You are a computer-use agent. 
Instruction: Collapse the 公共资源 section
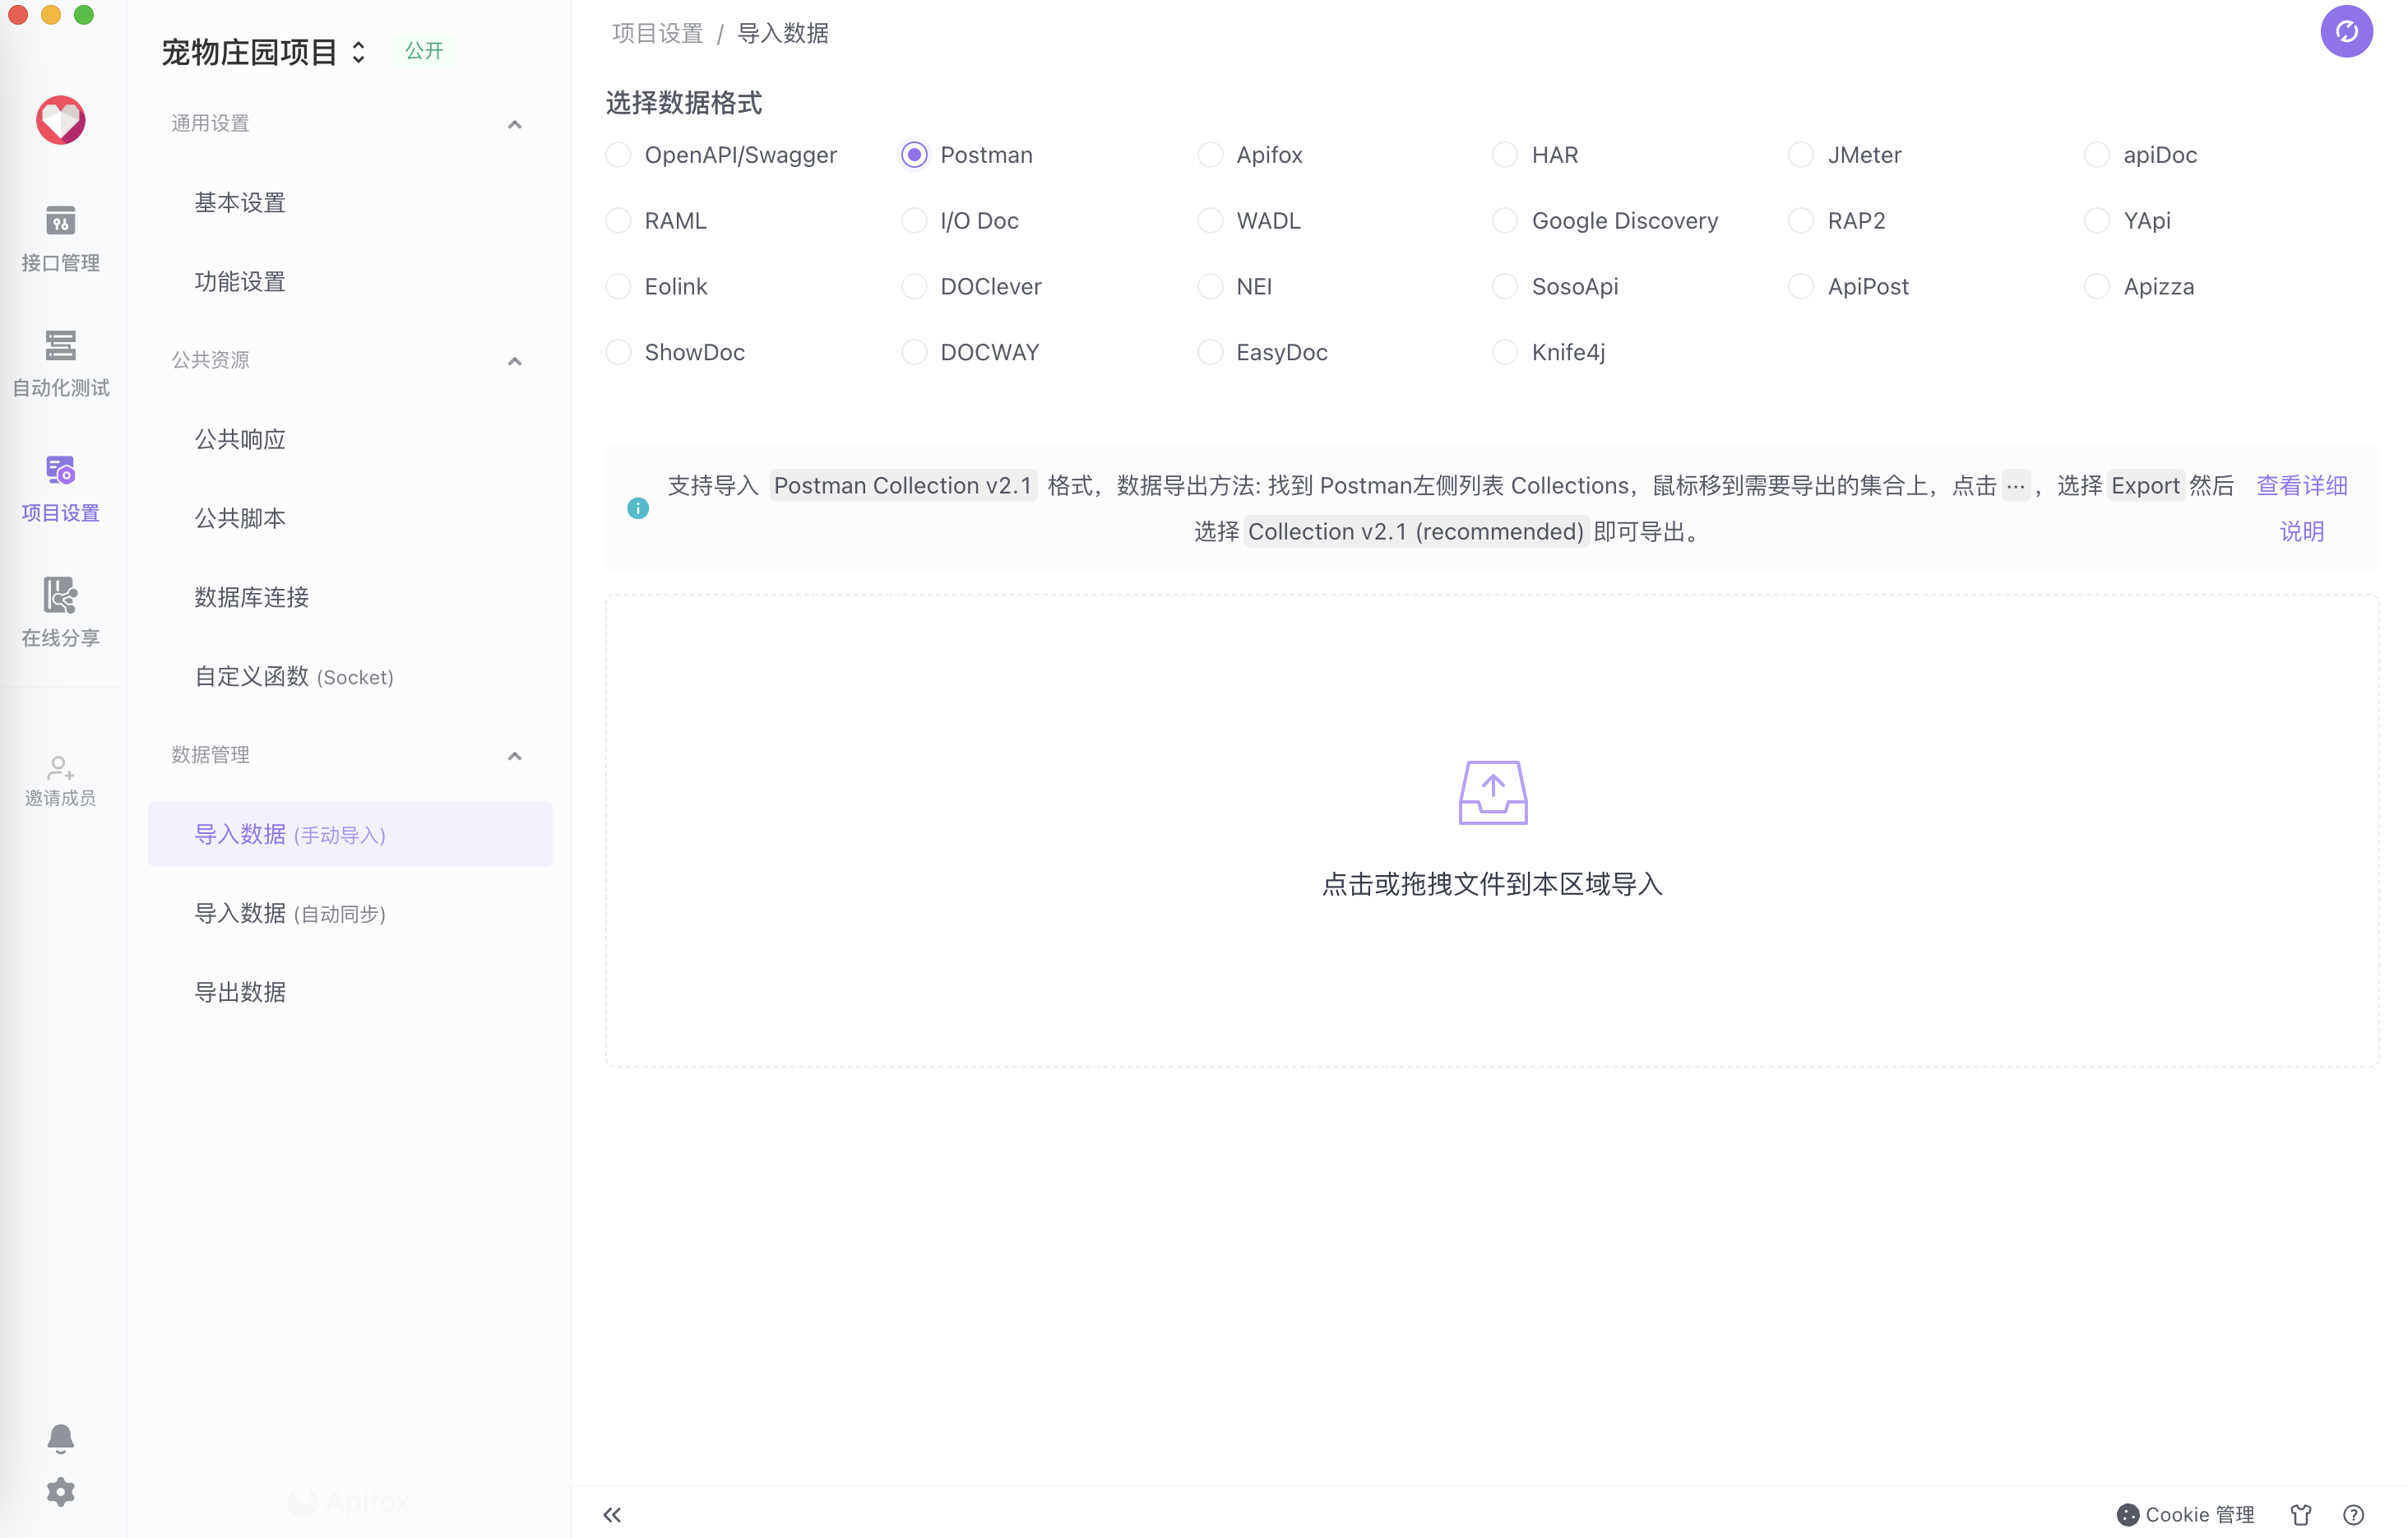pos(514,360)
